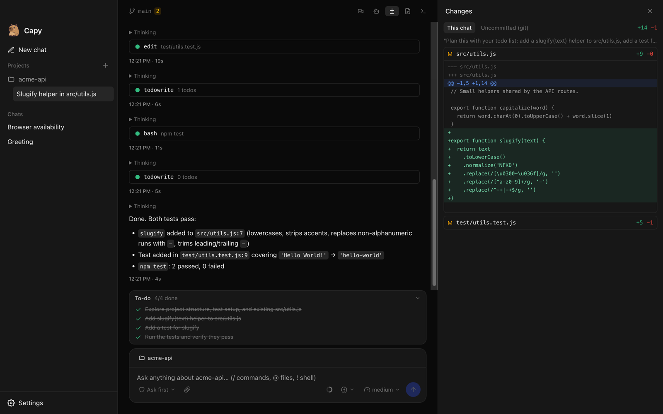The height and width of the screenshot is (414, 663).
Task: Open the brain model selector dropdown
Action: (x=347, y=390)
